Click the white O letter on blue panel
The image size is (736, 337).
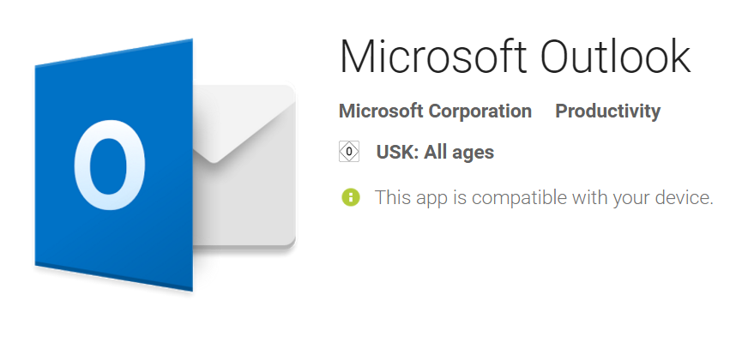pyautogui.click(x=109, y=165)
